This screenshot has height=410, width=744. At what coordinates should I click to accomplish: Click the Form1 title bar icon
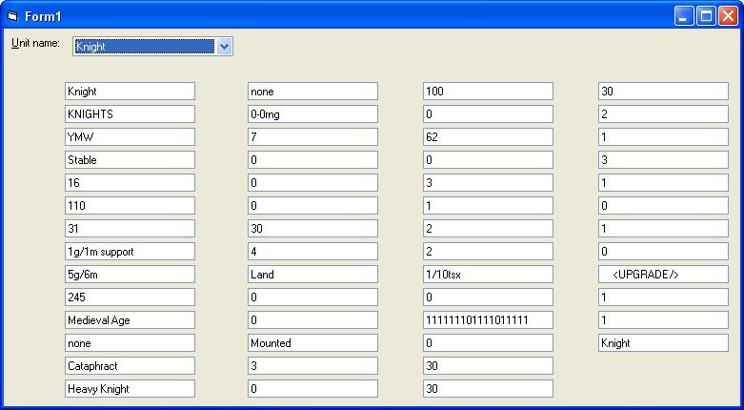pos(12,16)
